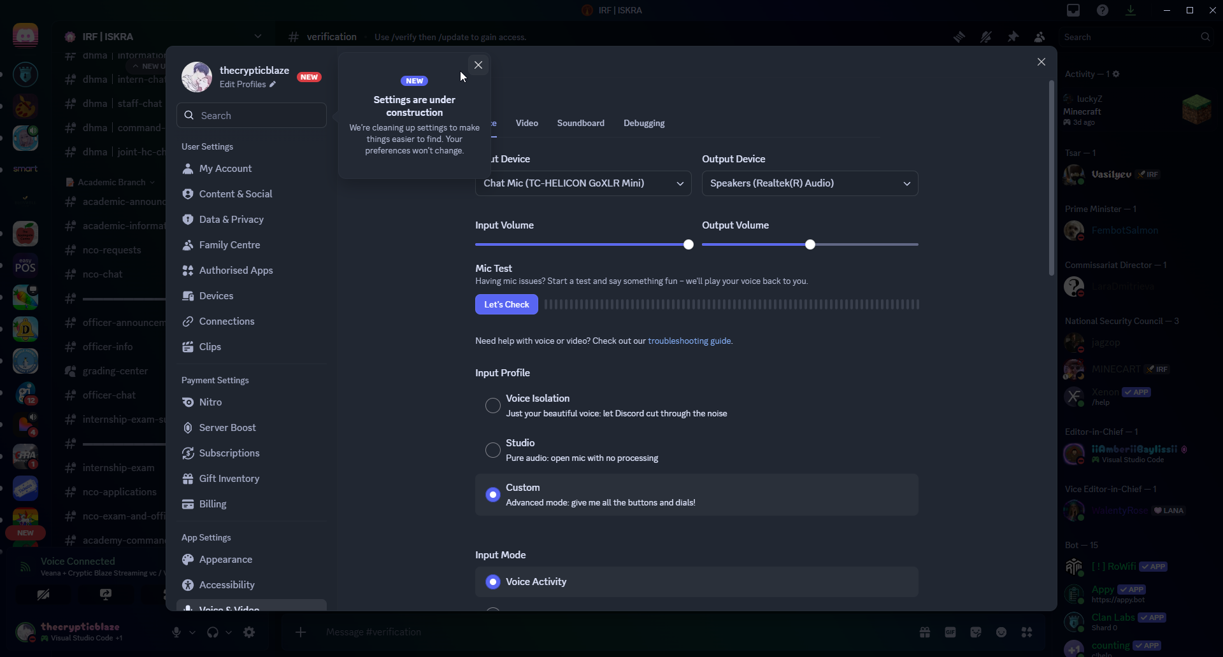
Task: Click the Nitro icon in Payment Settings
Action: coord(188,402)
